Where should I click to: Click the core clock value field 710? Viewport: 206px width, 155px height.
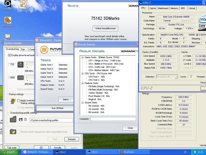(12, 65)
